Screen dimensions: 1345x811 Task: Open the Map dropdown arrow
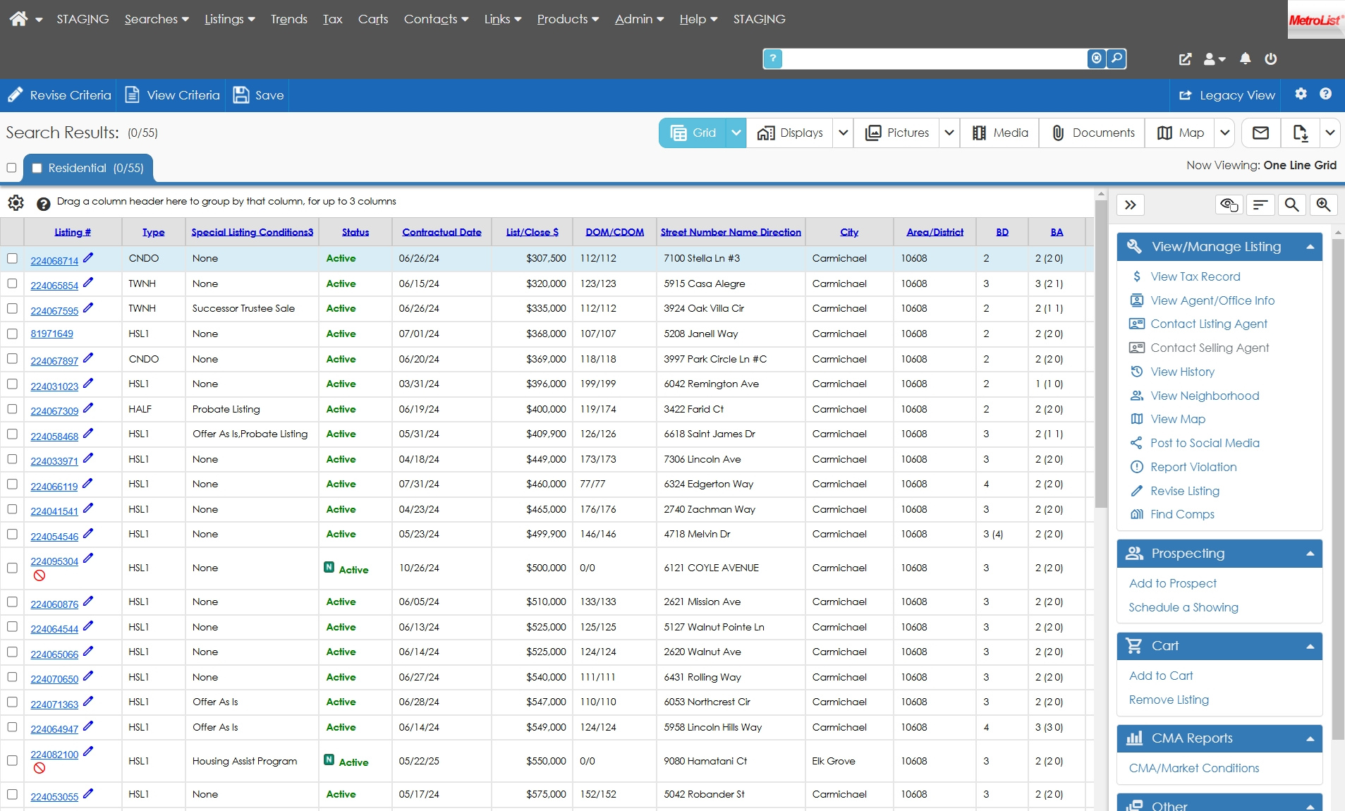point(1225,133)
